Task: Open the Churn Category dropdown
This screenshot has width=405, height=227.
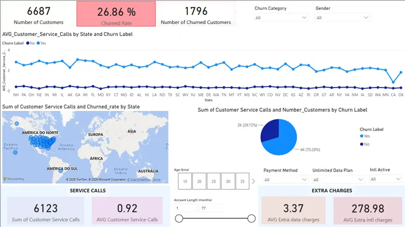Action: pos(281,18)
